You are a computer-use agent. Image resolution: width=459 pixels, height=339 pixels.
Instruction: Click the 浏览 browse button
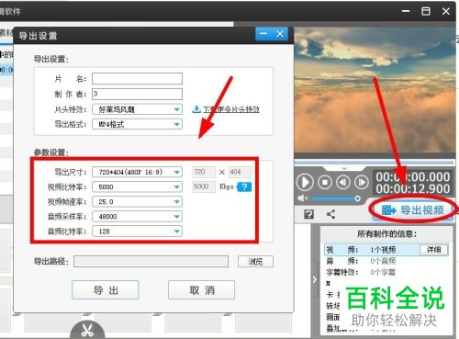click(x=255, y=262)
